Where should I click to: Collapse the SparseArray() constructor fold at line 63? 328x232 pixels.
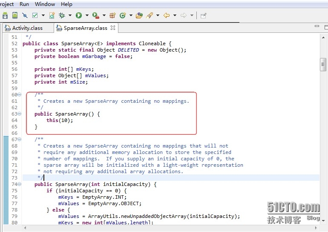tap(20, 114)
